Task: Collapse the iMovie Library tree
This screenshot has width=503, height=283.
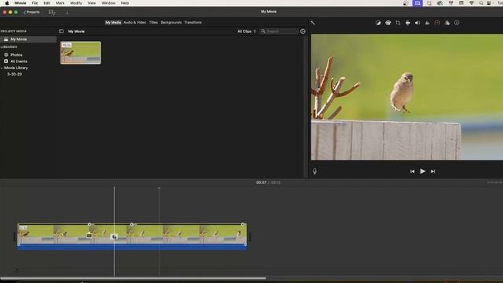Action: tap(2, 68)
